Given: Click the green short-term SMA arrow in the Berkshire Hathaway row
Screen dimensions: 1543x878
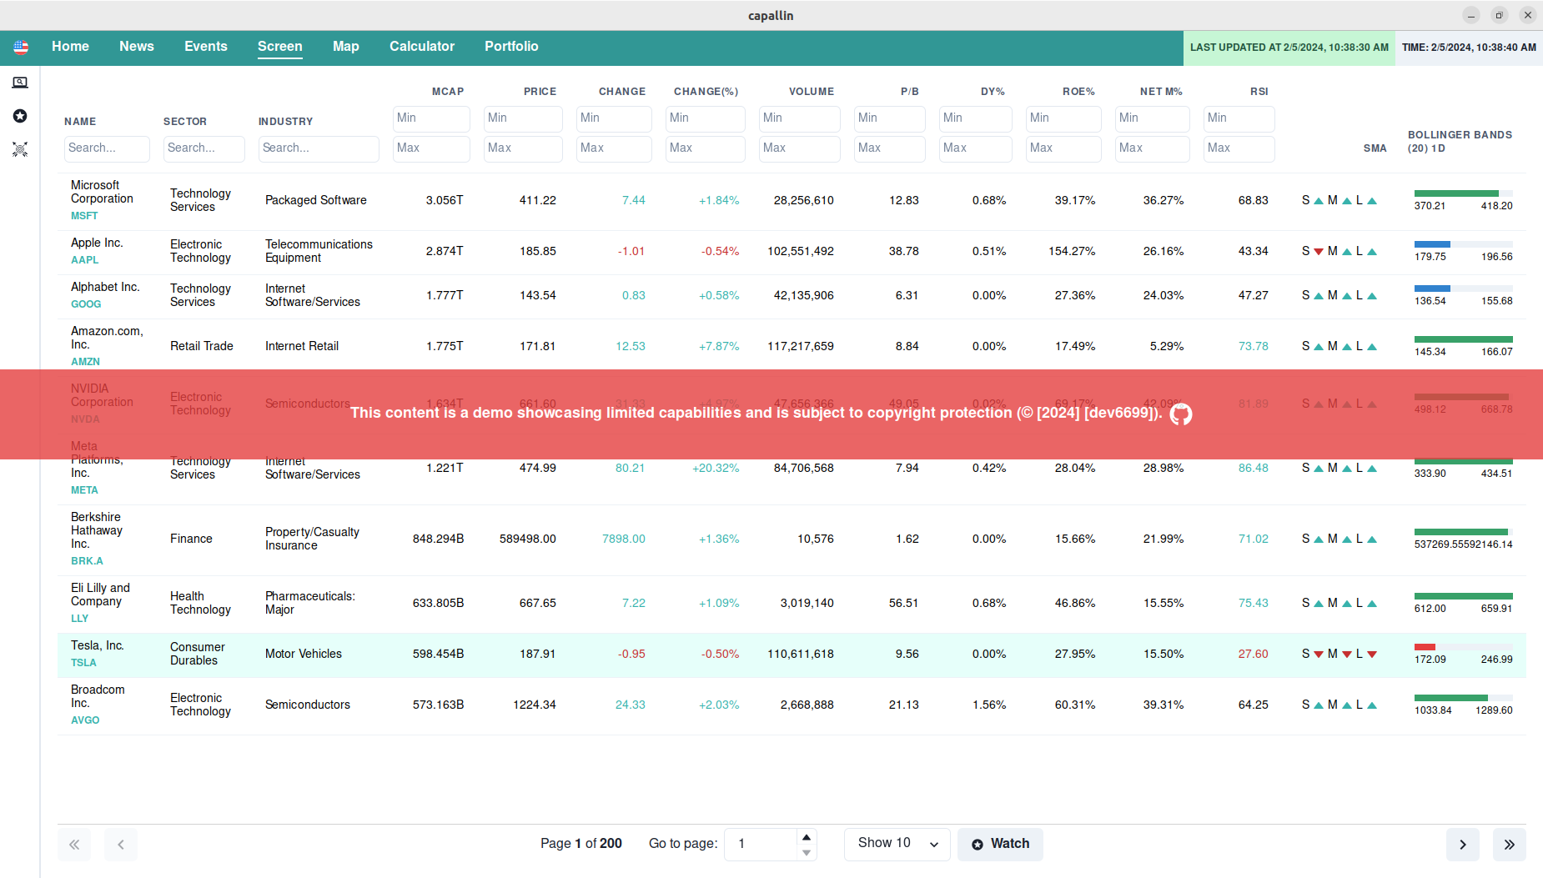Looking at the screenshot, I should tap(1319, 539).
